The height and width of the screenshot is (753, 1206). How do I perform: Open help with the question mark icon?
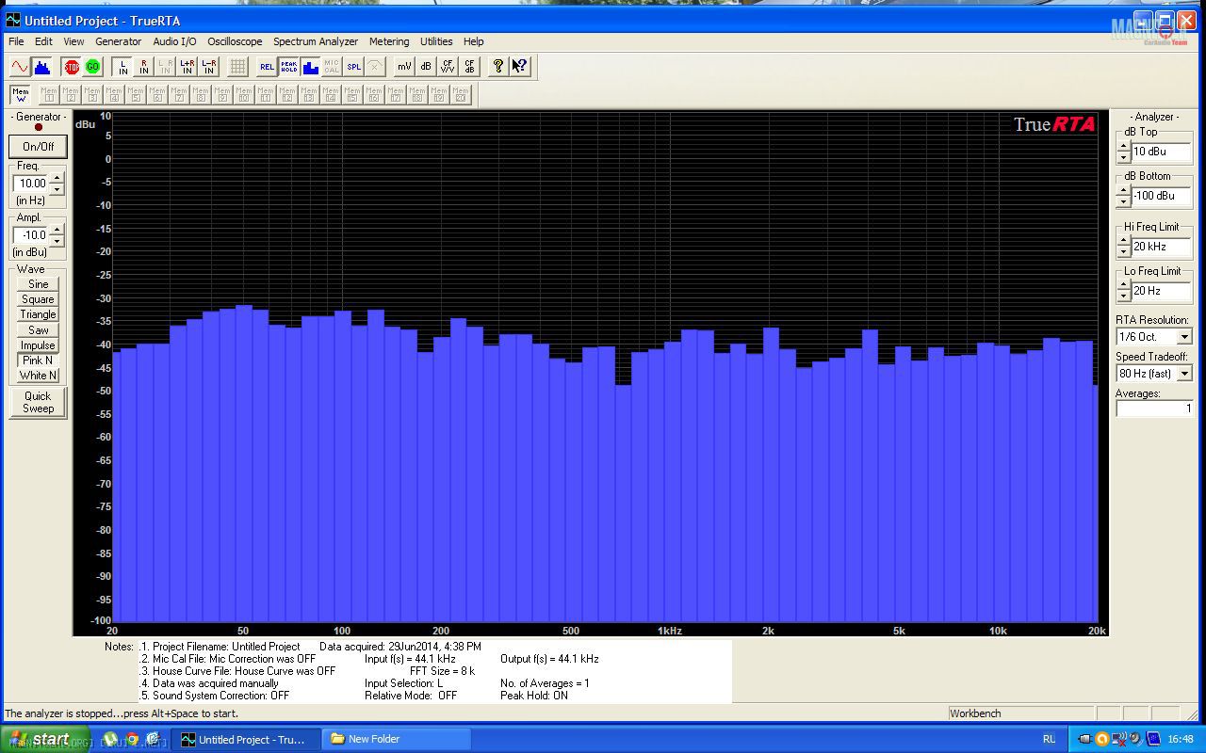(498, 66)
